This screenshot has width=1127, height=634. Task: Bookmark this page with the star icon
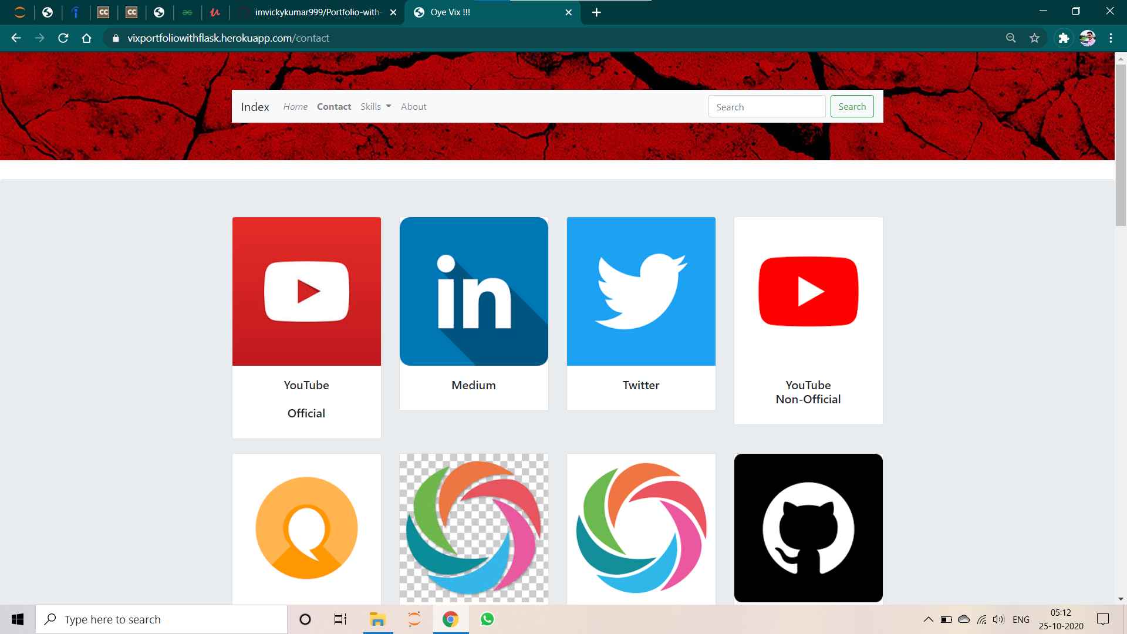[1034, 38]
